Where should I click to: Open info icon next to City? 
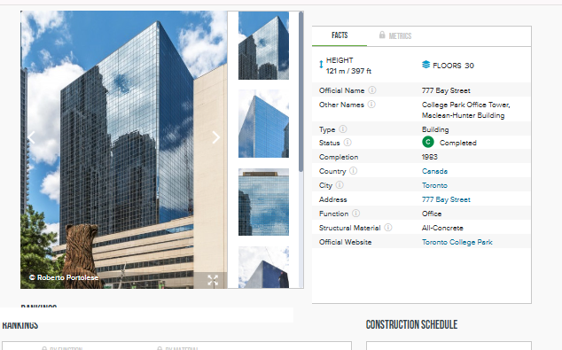(340, 185)
